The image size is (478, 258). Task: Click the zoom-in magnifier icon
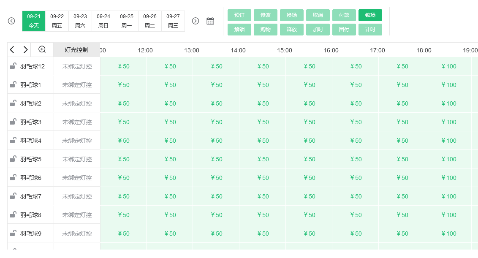[x=42, y=49]
